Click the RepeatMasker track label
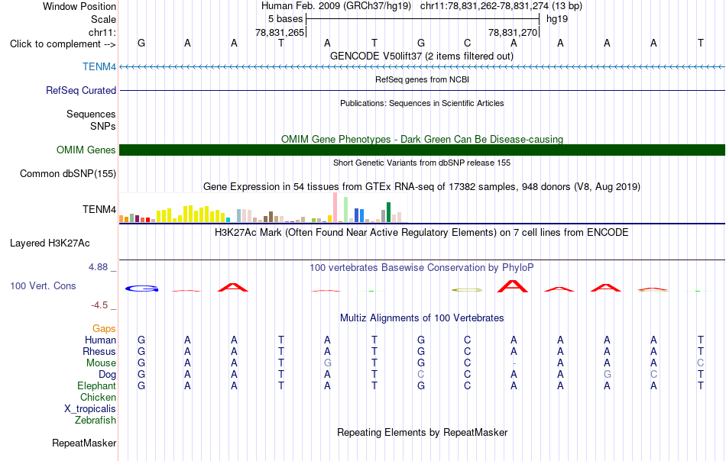The height and width of the screenshot is (461, 726). 84,443
